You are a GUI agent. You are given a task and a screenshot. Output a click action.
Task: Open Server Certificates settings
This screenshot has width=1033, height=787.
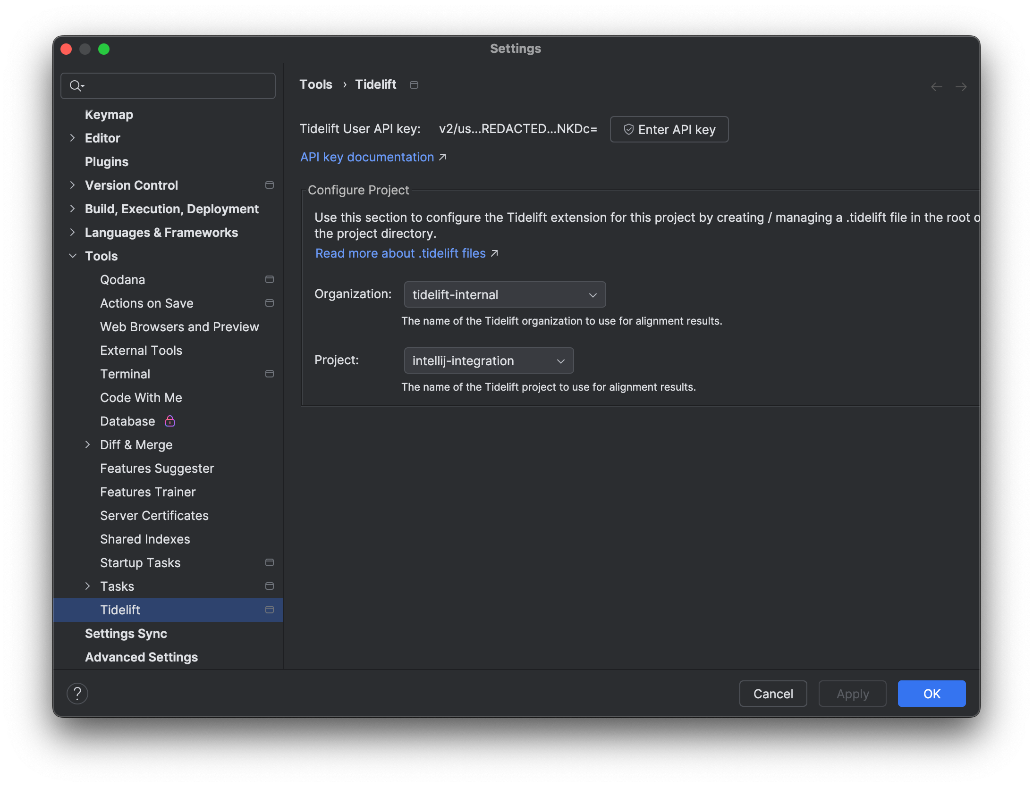pyautogui.click(x=154, y=516)
